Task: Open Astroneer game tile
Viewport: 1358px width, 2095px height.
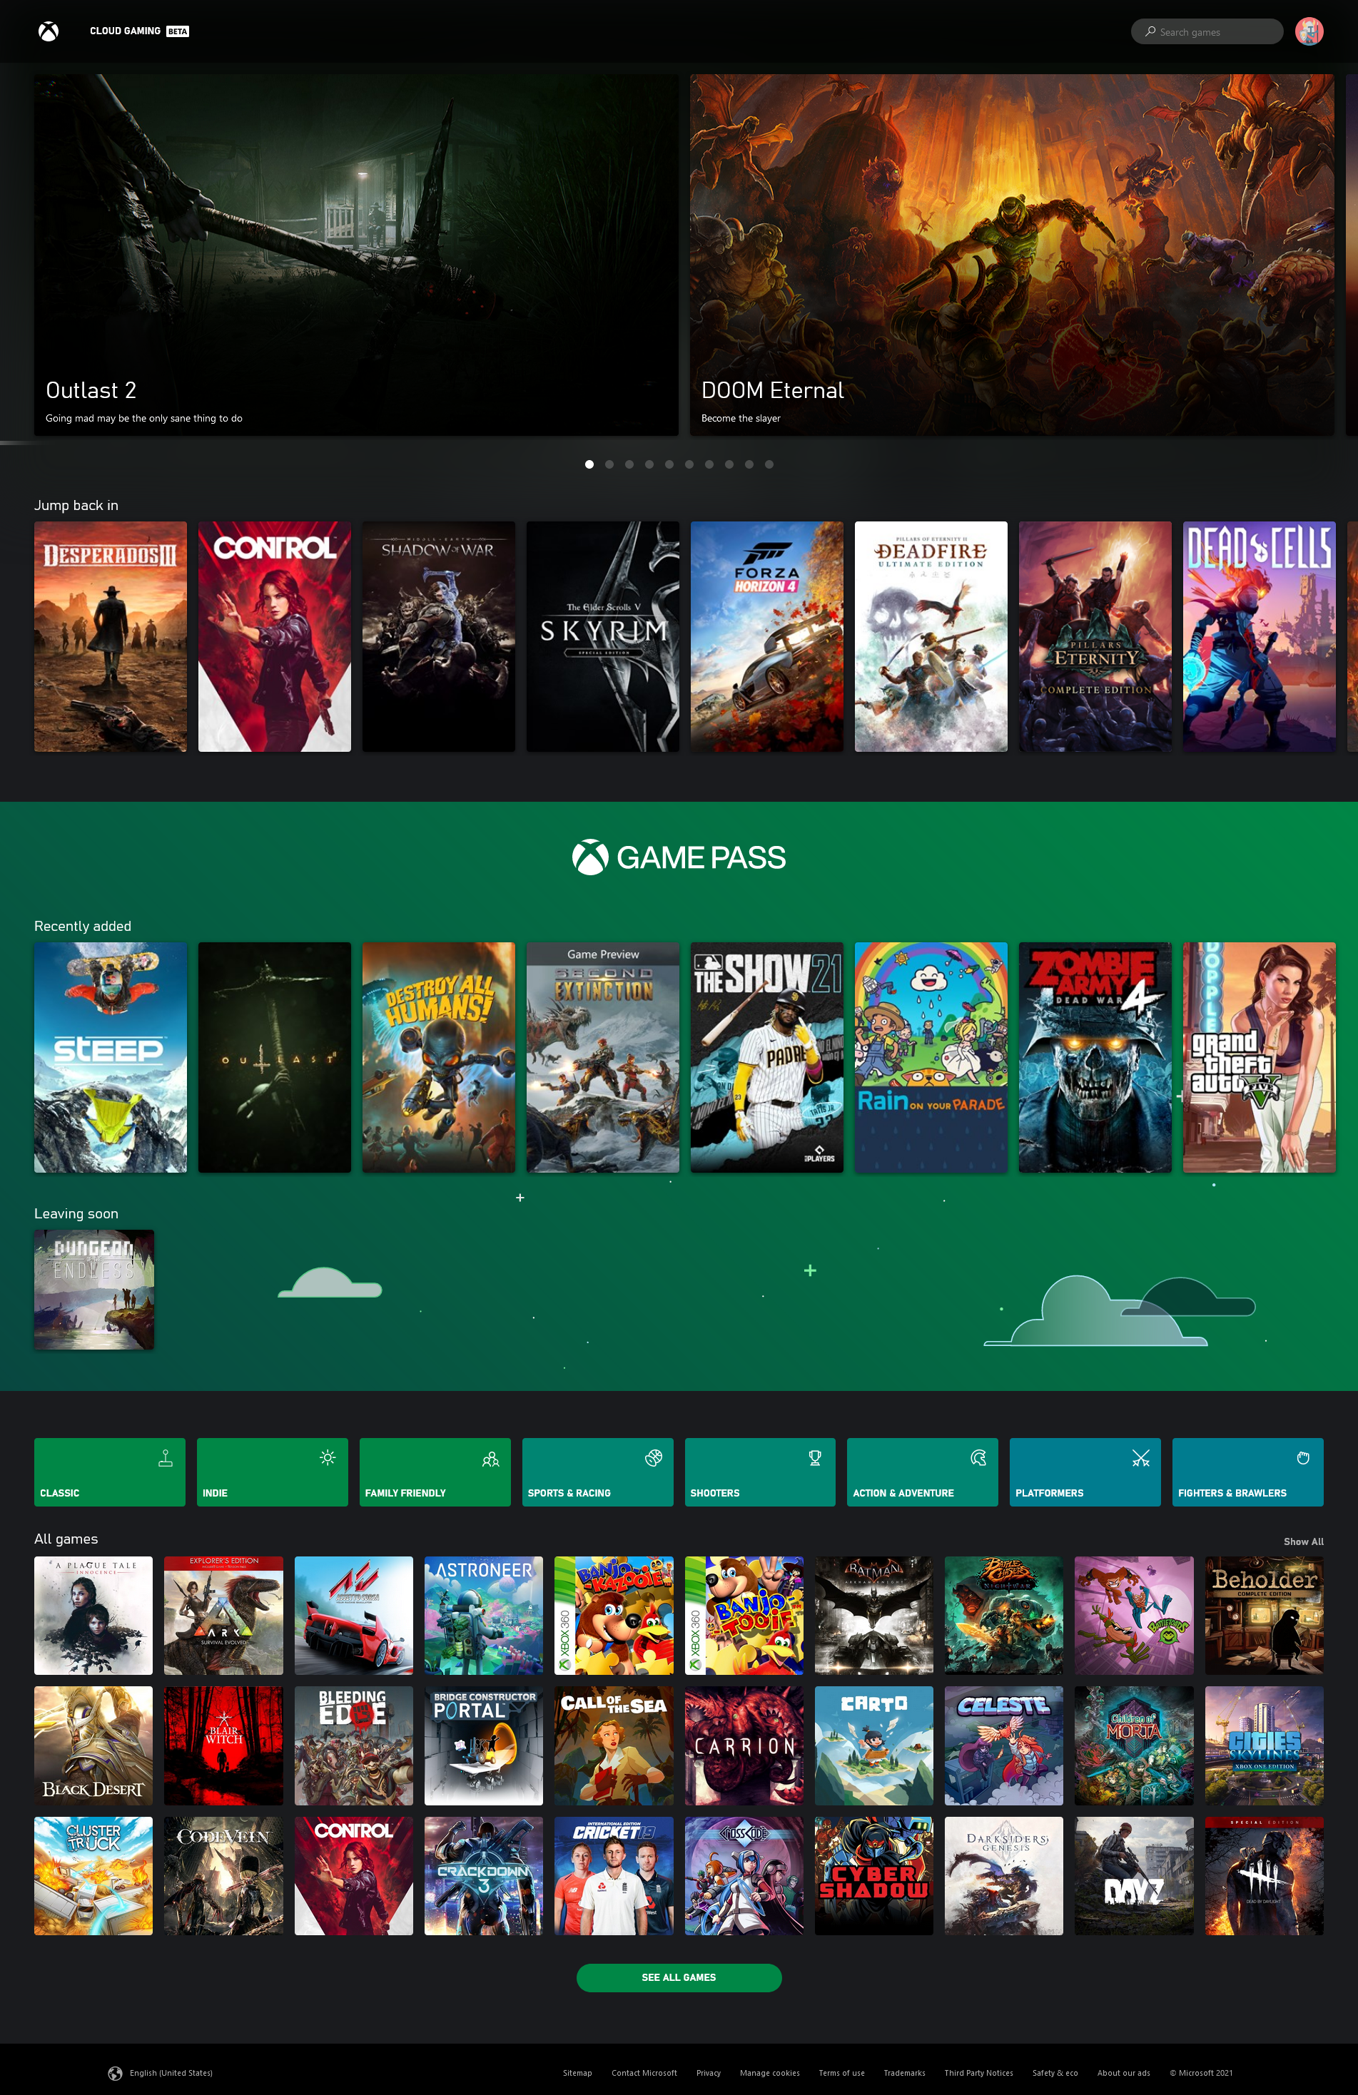Action: pyautogui.click(x=484, y=1615)
